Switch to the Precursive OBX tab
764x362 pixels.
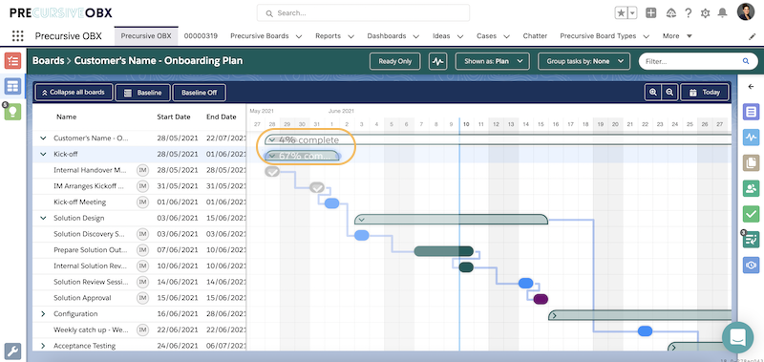(x=146, y=36)
